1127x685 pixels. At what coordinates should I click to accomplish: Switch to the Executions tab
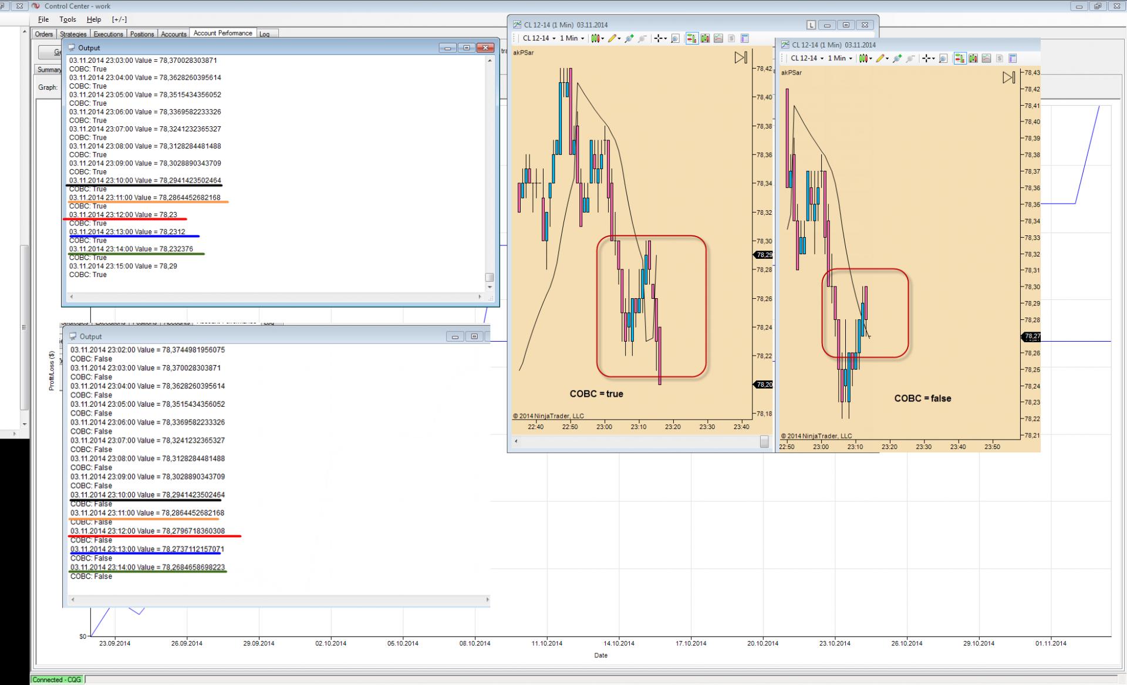108,34
